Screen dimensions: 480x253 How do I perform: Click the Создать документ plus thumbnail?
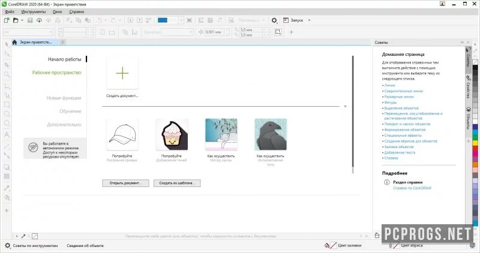coord(122,73)
